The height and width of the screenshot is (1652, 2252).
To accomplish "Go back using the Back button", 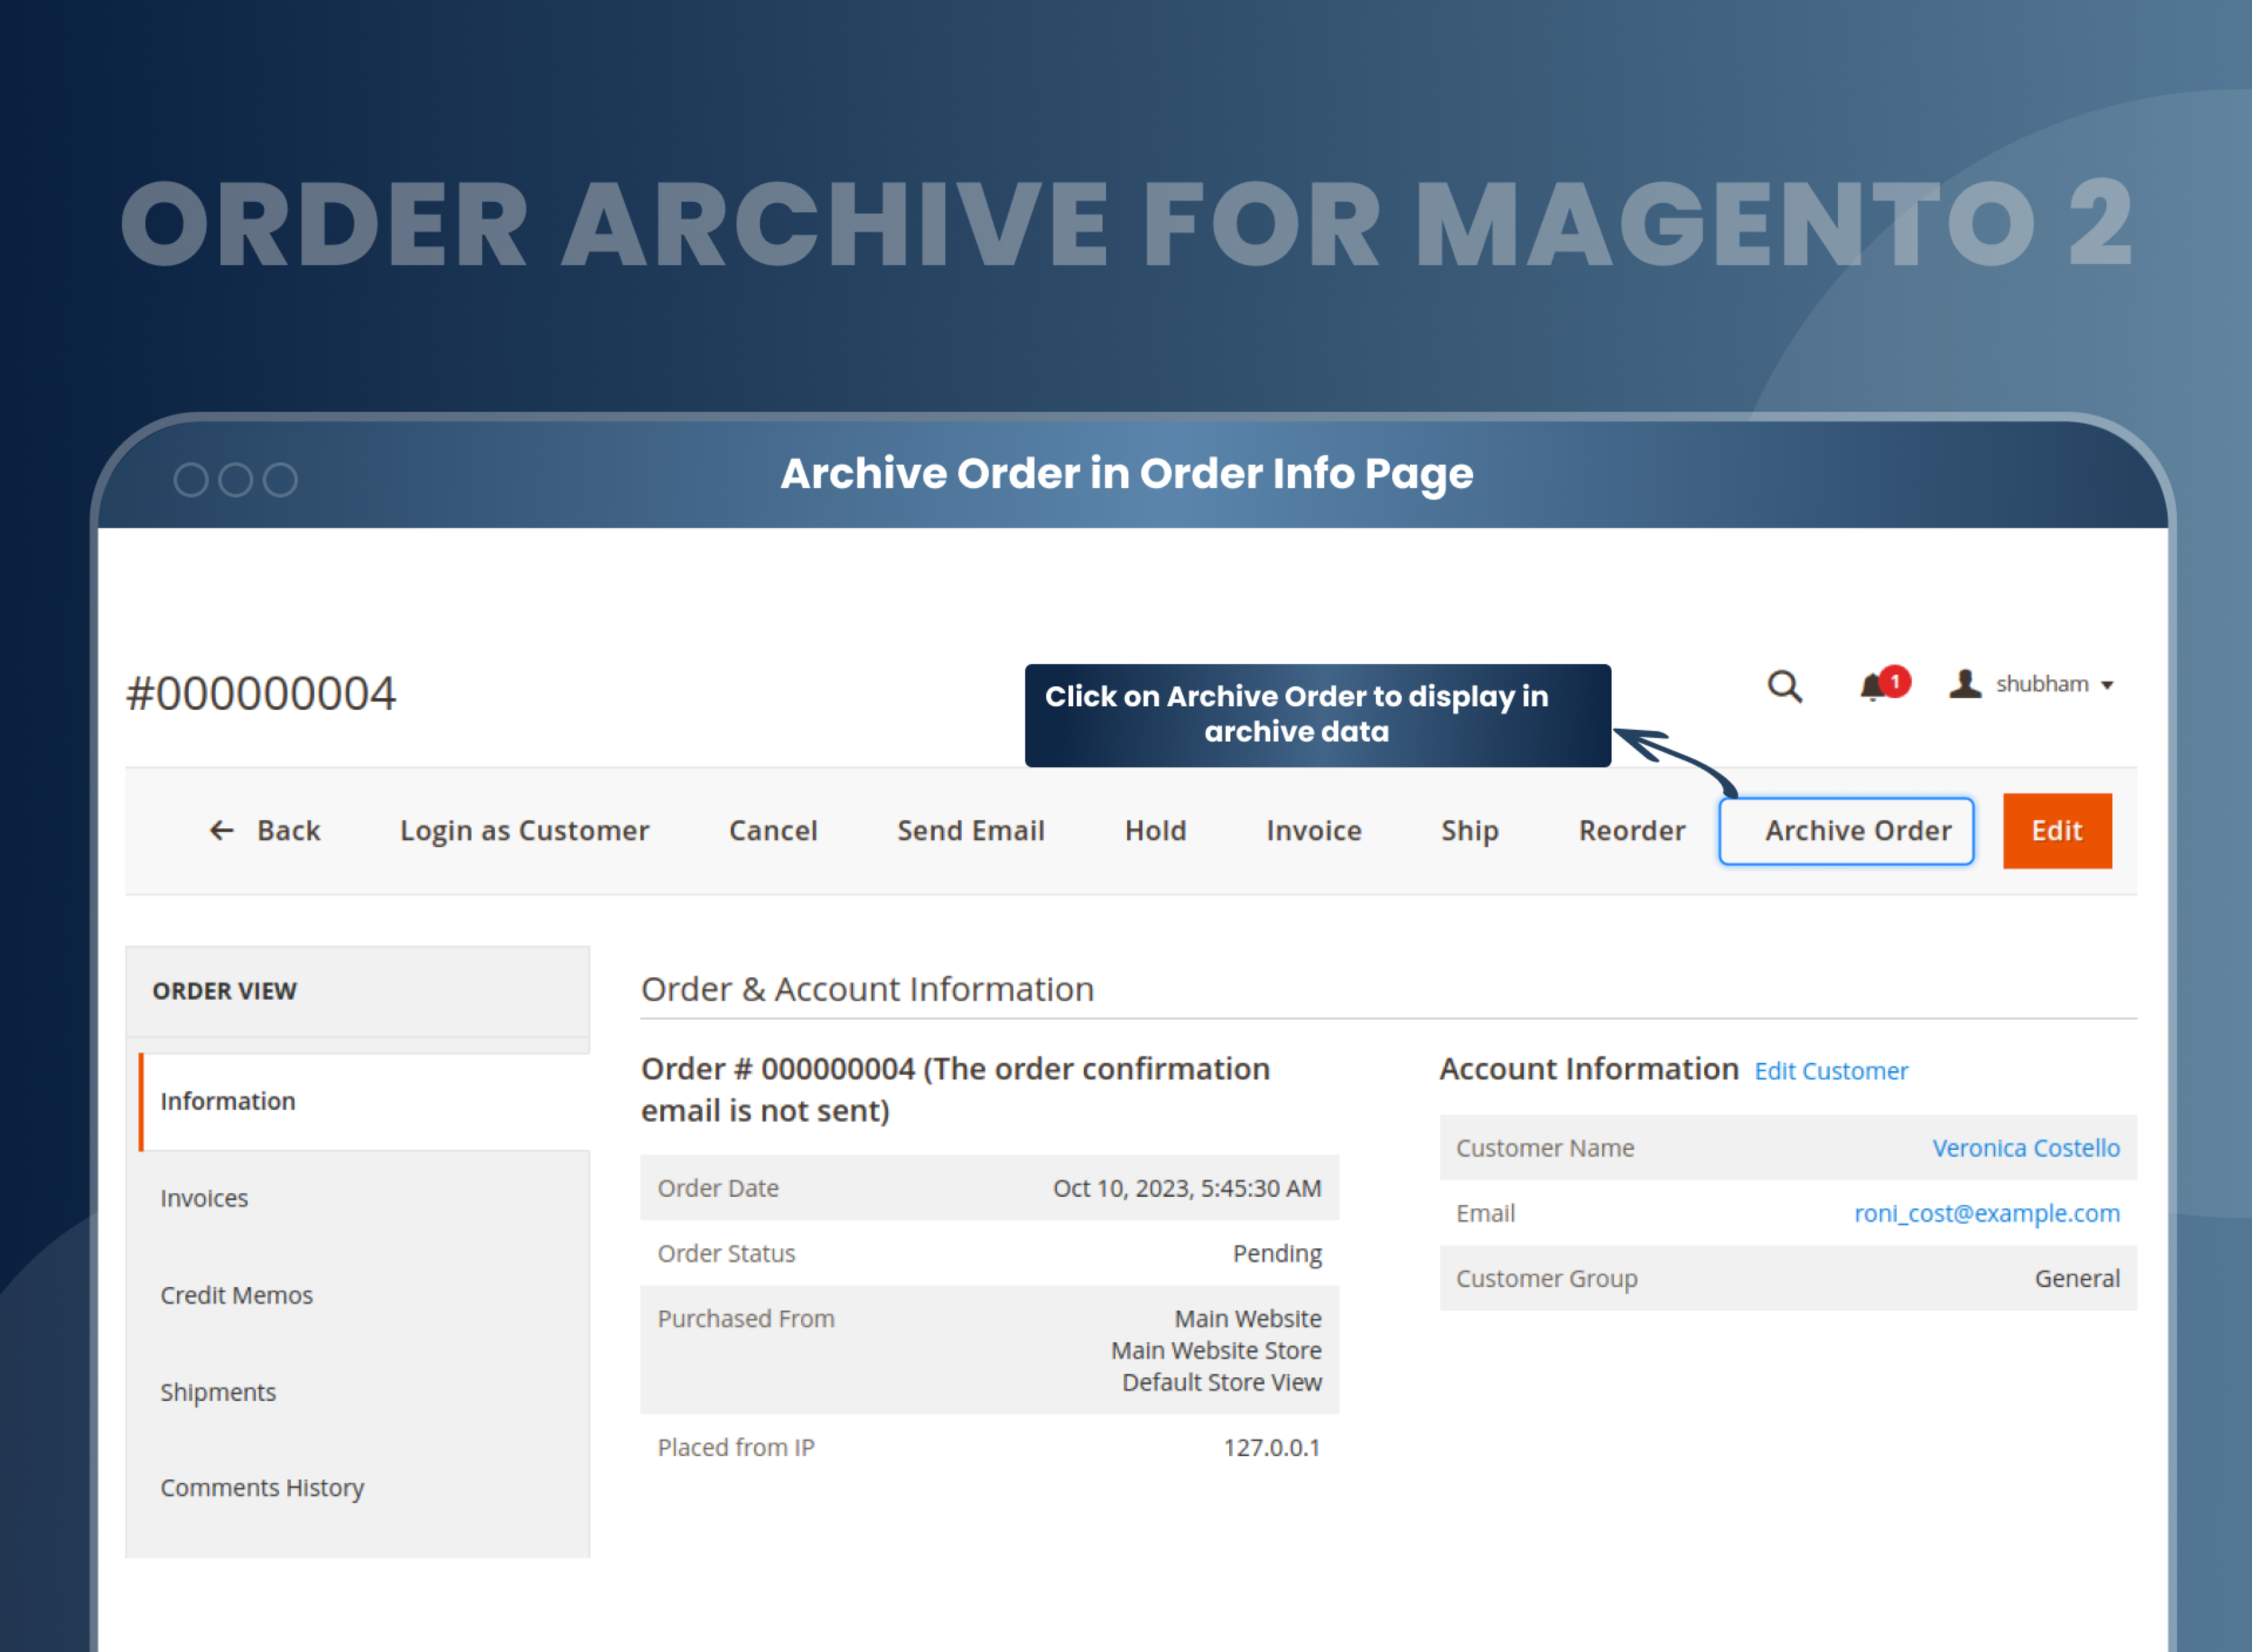I will pyautogui.click(x=264, y=831).
